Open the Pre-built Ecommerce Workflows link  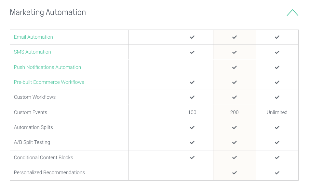coord(49,82)
